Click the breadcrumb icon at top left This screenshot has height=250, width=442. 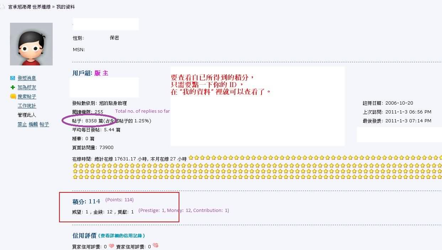3,7
